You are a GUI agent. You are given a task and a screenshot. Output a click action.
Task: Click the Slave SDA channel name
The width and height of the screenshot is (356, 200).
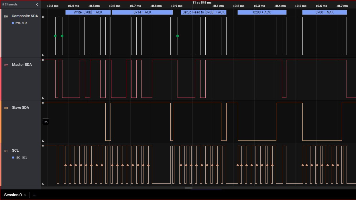pyautogui.click(x=20, y=108)
